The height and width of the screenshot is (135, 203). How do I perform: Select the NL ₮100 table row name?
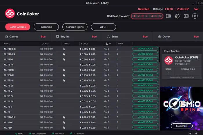8,60
